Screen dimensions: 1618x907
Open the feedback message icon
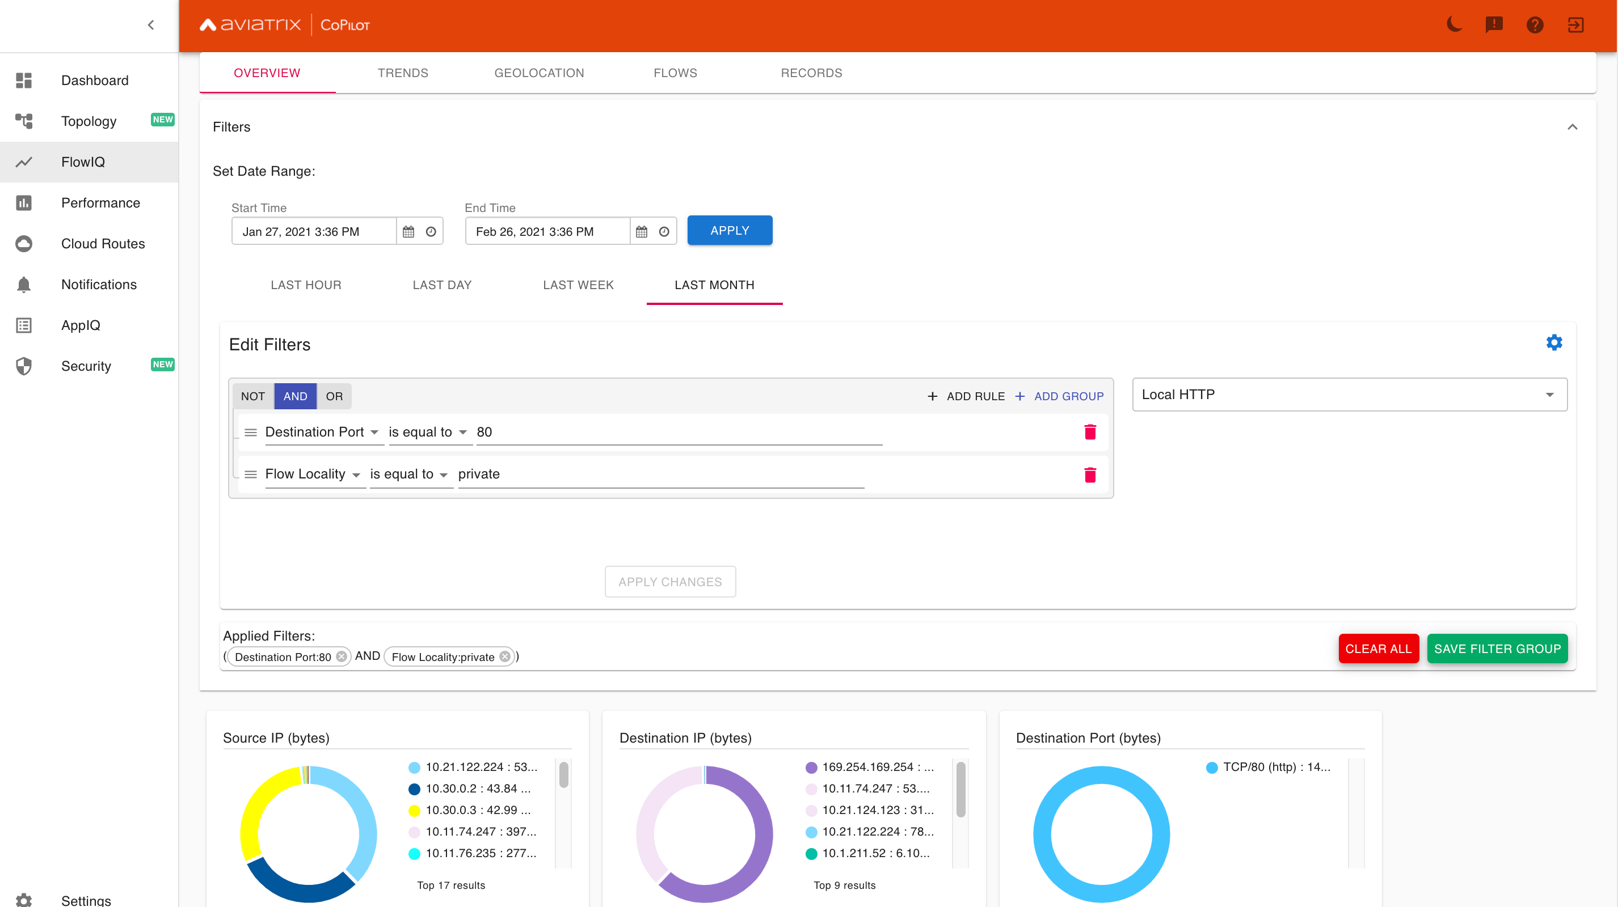point(1494,25)
